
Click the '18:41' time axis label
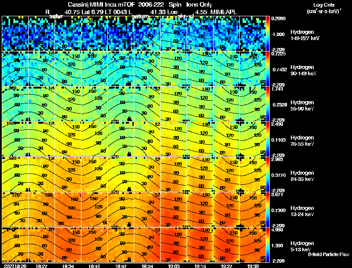click(x=95, y=266)
